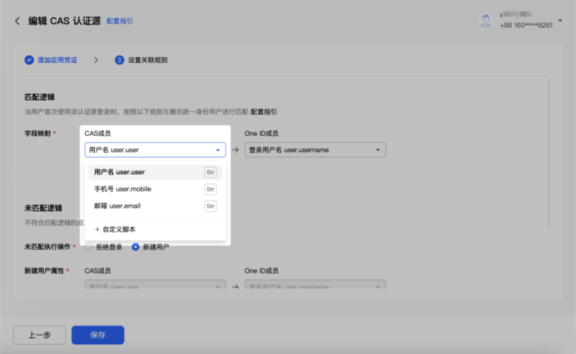The width and height of the screenshot is (576, 354).
Task: Go back using the header arrow icon
Action: pos(18,21)
